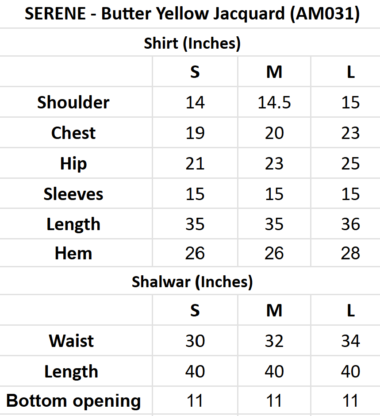Click the Shalwar (Inches) section heading
The height and width of the screenshot is (416, 380).
192,281
